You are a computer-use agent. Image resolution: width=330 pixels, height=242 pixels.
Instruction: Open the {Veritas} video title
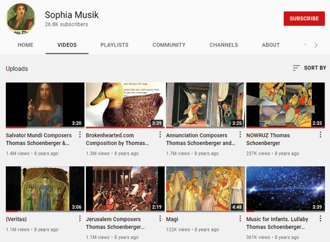pos(16,219)
